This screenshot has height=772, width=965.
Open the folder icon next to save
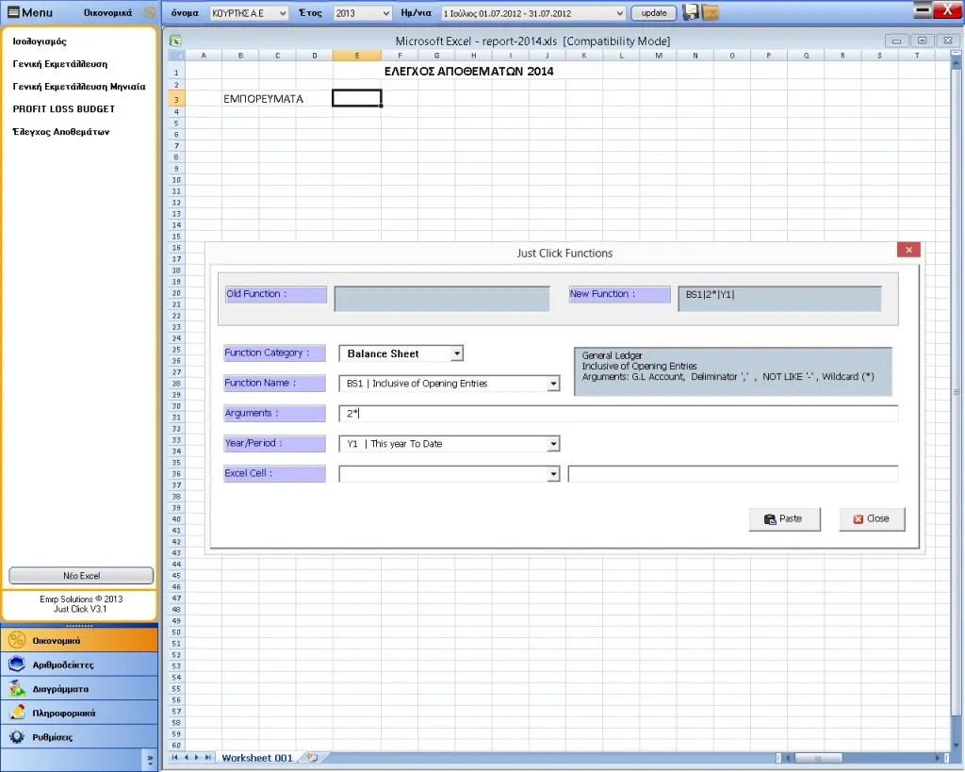711,12
